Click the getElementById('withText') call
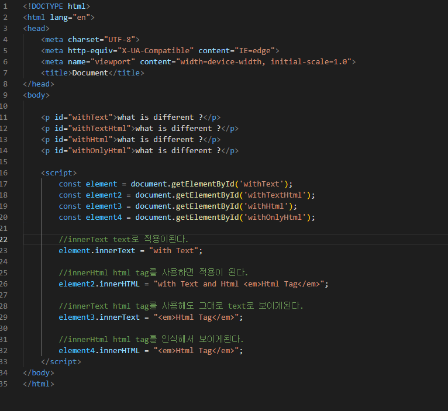This screenshot has width=448, height=411. [x=230, y=184]
